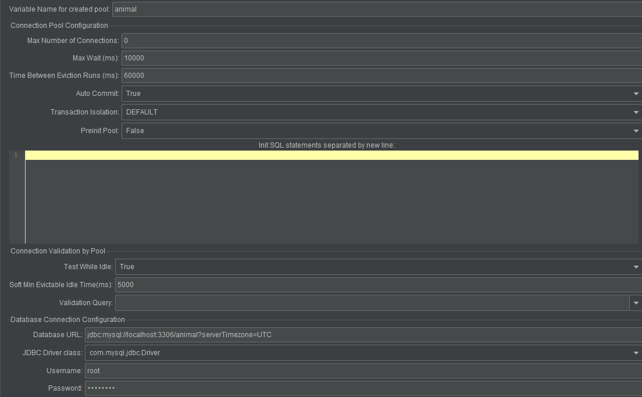The width and height of the screenshot is (642, 397).
Task: Click the Connection Pool Configuration section title
Action: click(59, 26)
